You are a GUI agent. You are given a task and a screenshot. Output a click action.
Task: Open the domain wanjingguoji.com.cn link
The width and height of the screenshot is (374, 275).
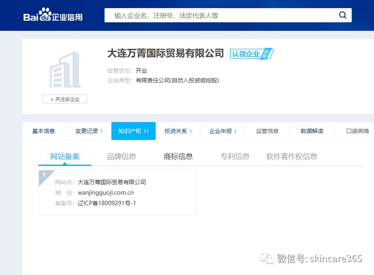(x=106, y=192)
